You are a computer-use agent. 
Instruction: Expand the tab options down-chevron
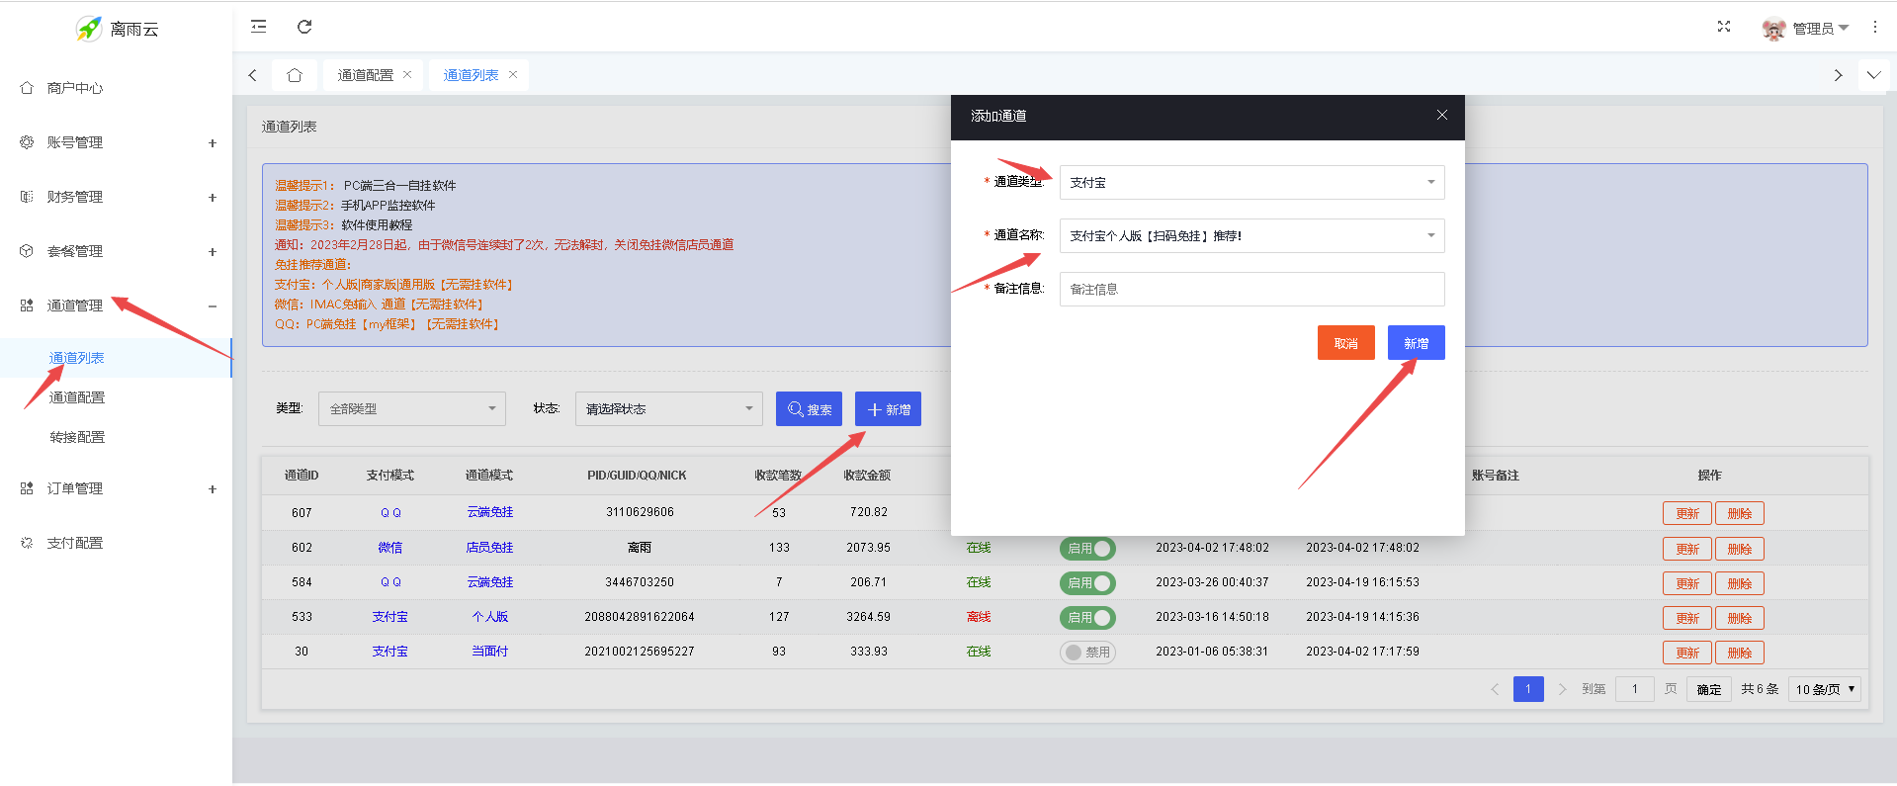(1873, 75)
